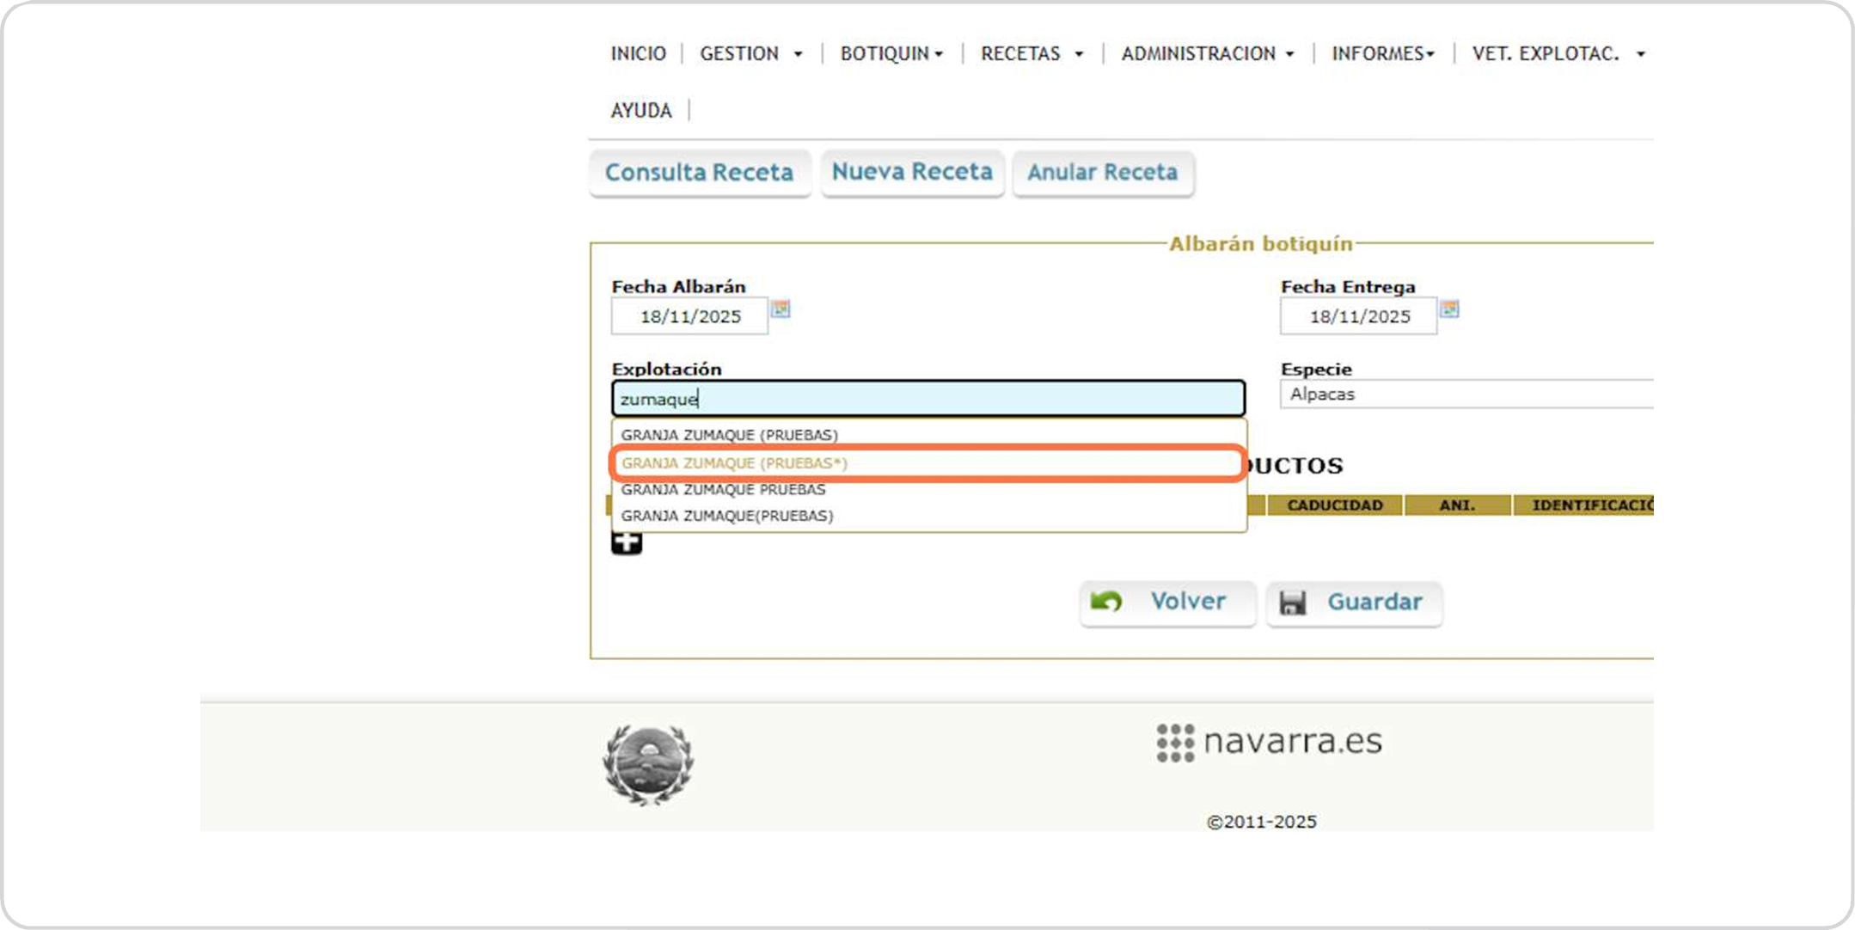Click the navarra.es logo
Screen dimensions: 1855x930
pyautogui.click(x=1269, y=742)
